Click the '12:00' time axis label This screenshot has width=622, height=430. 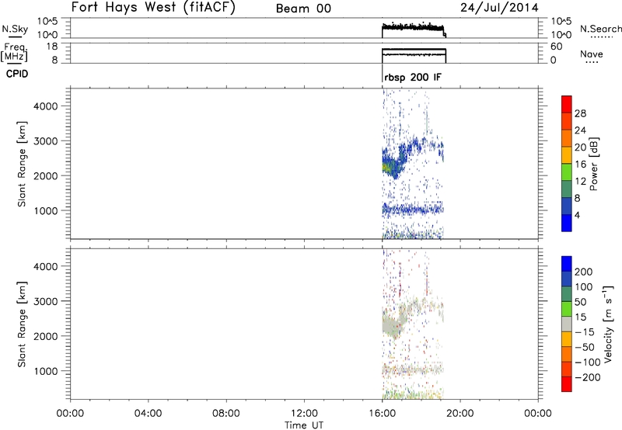click(x=304, y=414)
